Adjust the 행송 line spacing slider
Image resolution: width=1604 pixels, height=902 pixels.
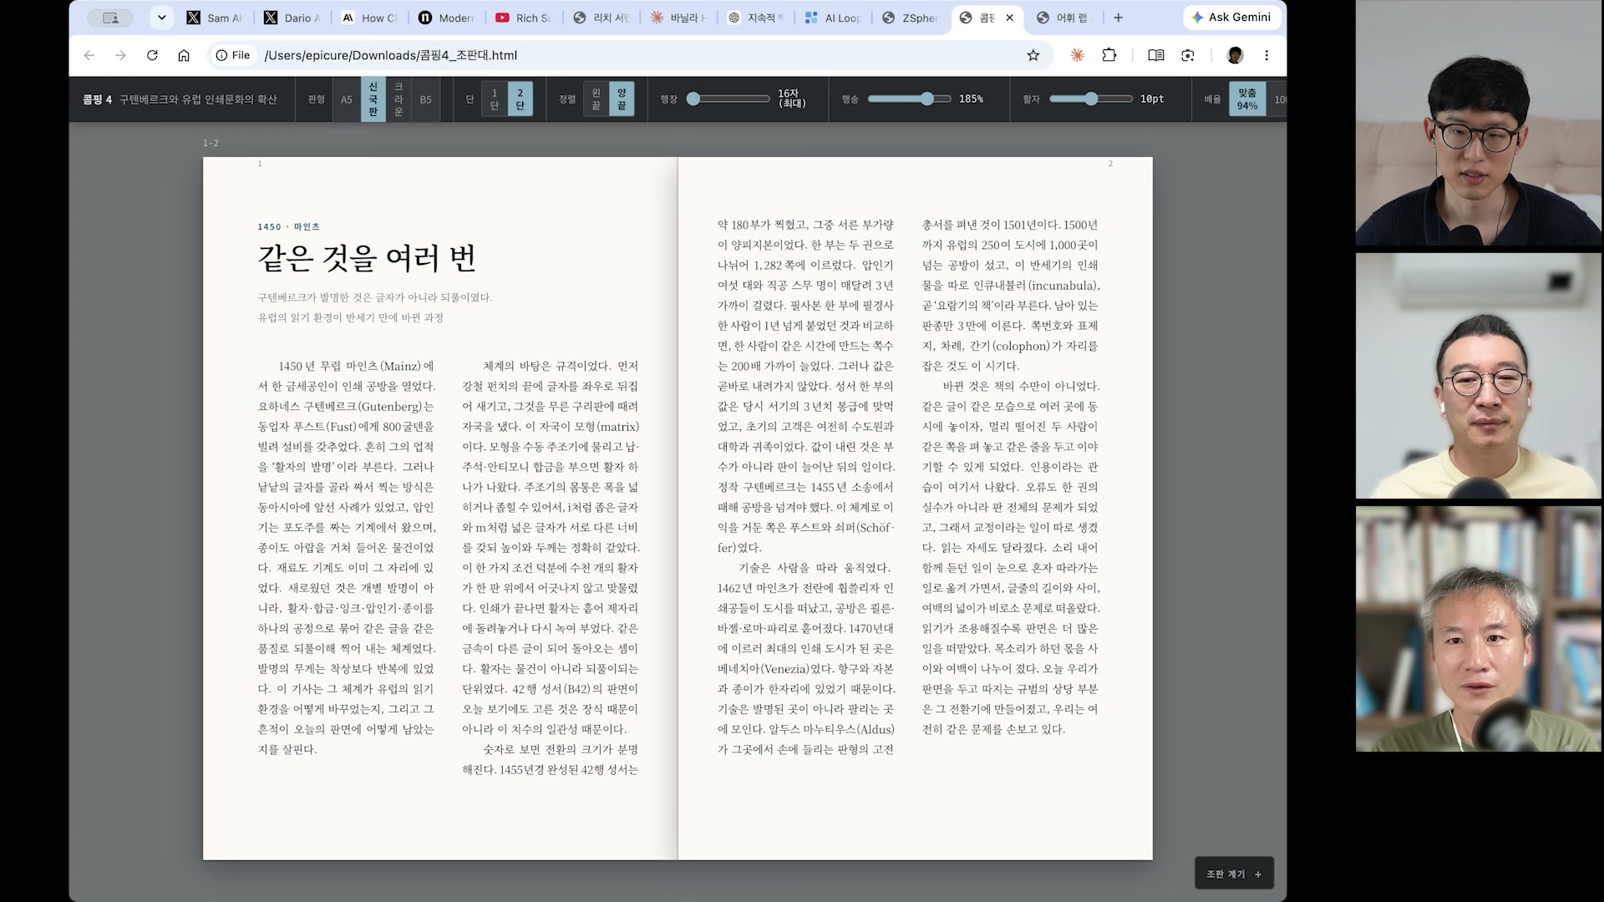coord(909,99)
